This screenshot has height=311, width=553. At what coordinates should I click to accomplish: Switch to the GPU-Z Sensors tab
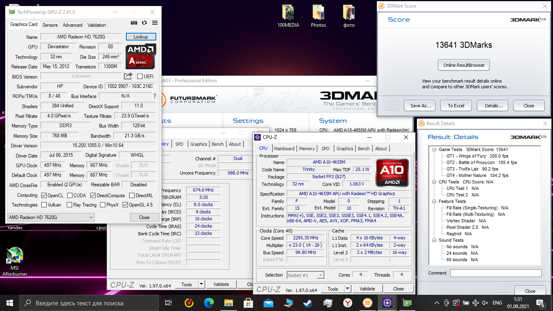pos(50,25)
